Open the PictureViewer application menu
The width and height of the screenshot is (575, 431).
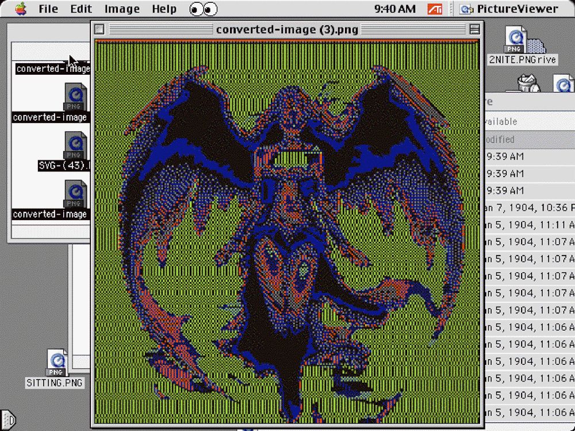point(509,9)
